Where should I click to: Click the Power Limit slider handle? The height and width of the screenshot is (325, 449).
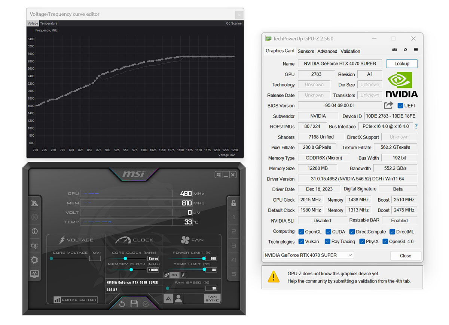tap(204, 258)
